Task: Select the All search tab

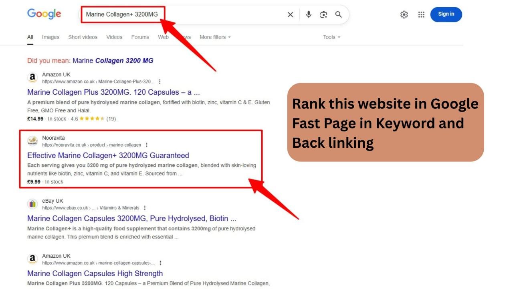Action: coord(30,37)
